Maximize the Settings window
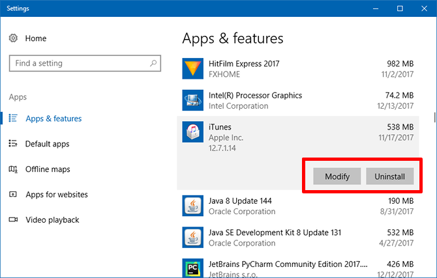437x278 pixels. click(400, 8)
